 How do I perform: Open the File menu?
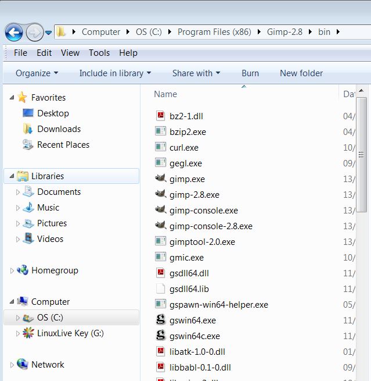pyautogui.click(x=20, y=53)
